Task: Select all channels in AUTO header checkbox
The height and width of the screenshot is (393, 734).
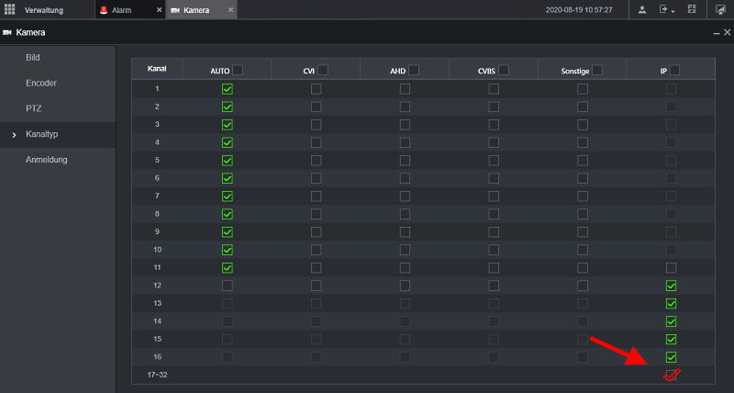Action: pyautogui.click(x=238, y=70)
